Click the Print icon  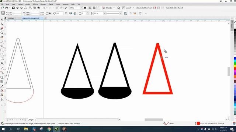pos(25,8)
